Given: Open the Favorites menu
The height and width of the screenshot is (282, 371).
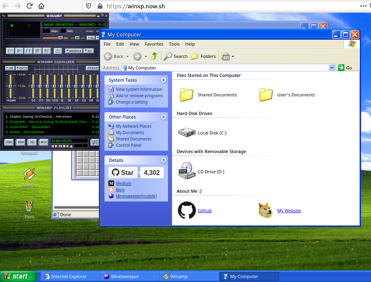Looking at the screenshot, I should tap(154, 44).
